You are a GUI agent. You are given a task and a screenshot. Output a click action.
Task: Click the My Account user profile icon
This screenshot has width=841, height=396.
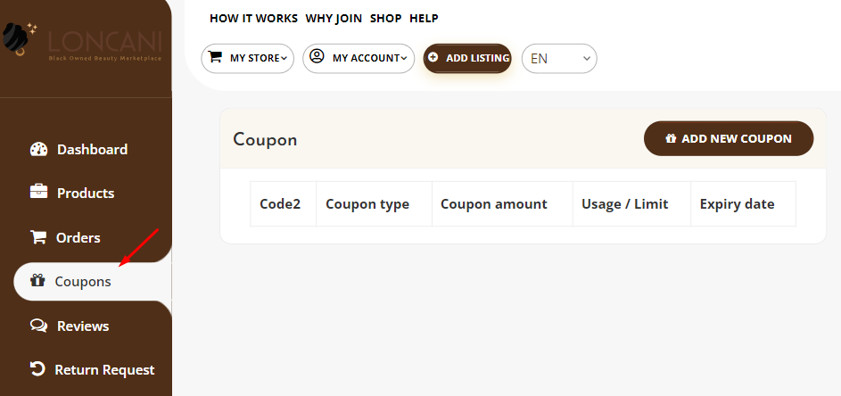(x=317, y=56)
